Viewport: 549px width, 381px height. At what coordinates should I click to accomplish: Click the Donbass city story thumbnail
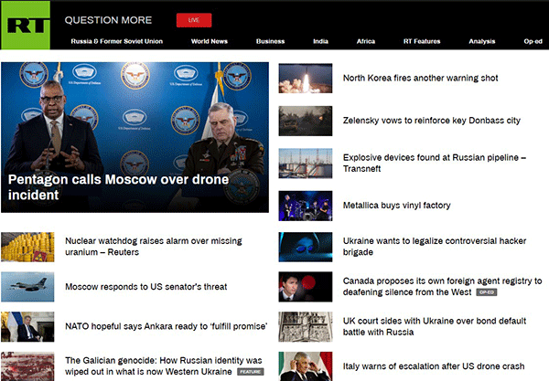(306, 121)
